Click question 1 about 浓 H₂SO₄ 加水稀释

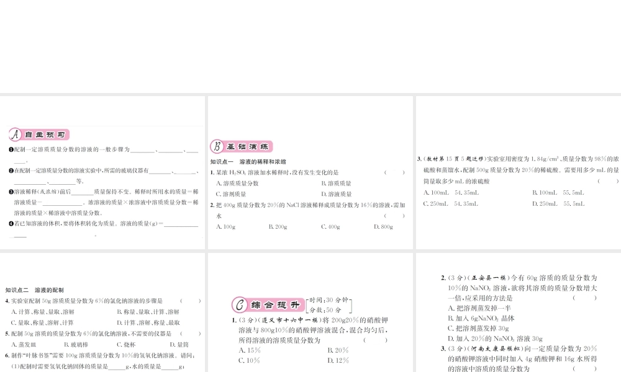click(x=308, y=172)
